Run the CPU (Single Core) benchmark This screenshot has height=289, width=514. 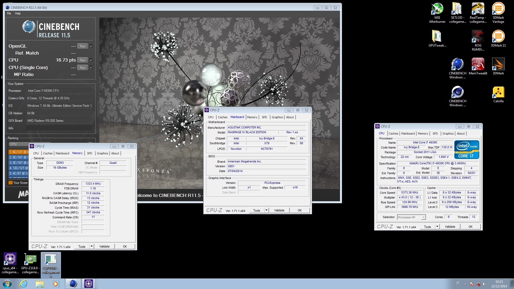(x=83, y=68)
